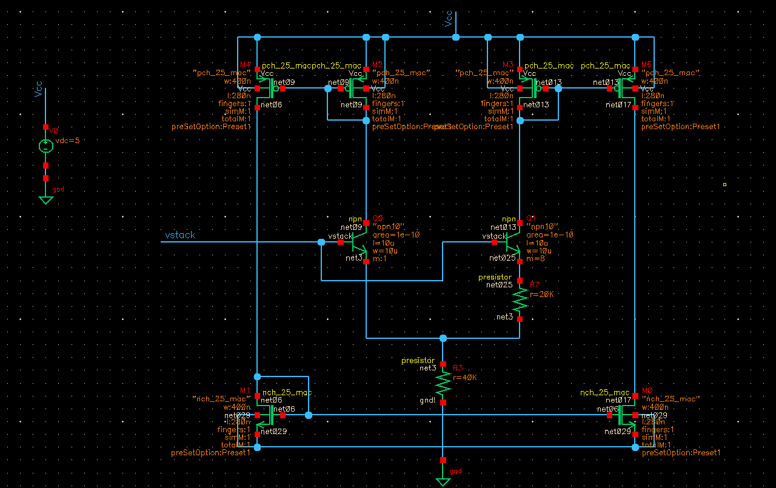Click the 'net3' label at Q0 emitter
The image size is (776, 488).
pos(354,258)
